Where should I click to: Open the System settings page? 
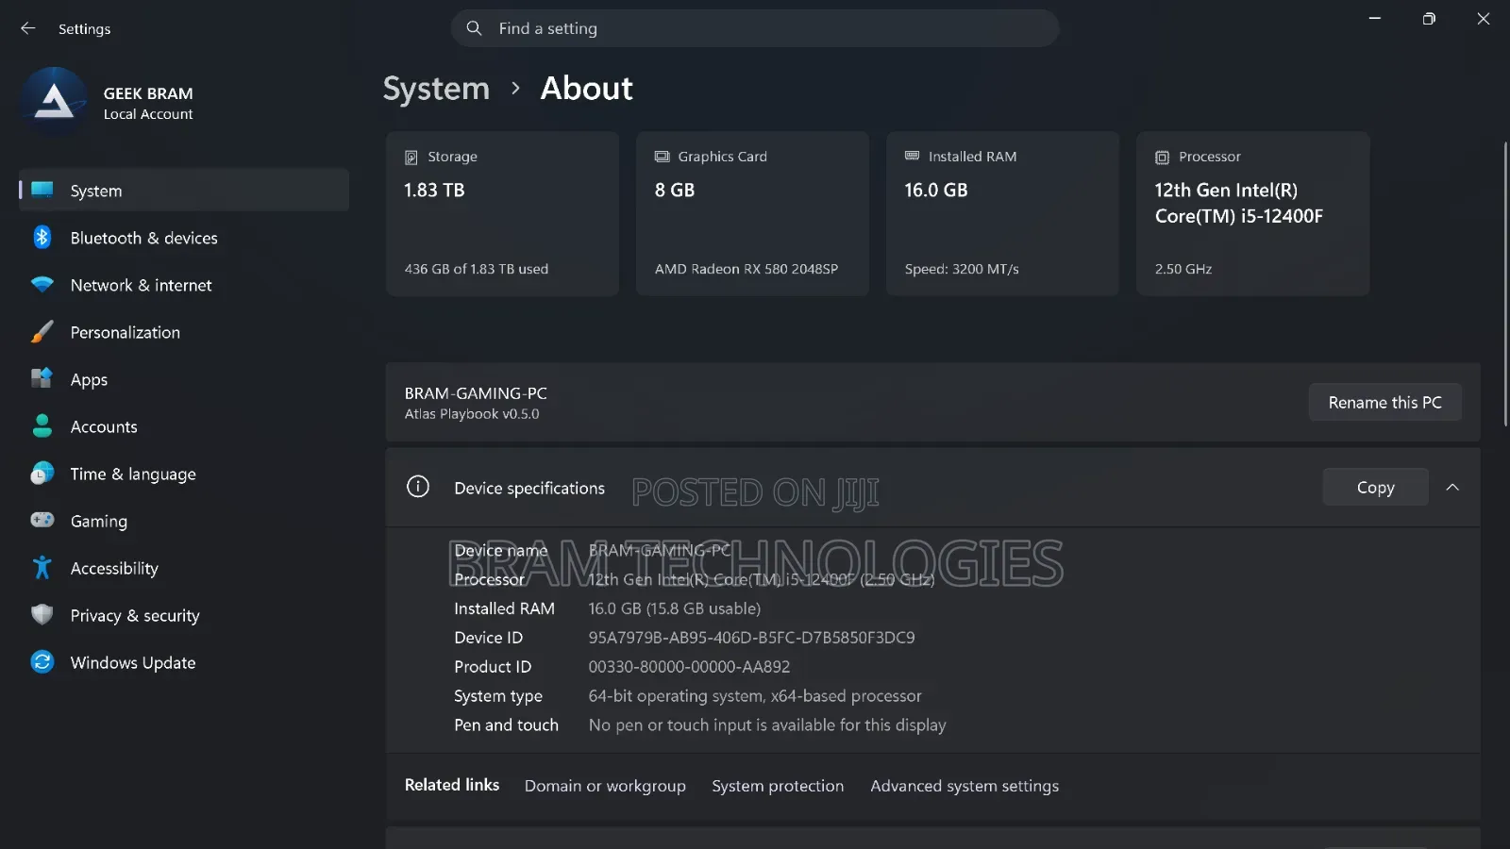point(184,191)
